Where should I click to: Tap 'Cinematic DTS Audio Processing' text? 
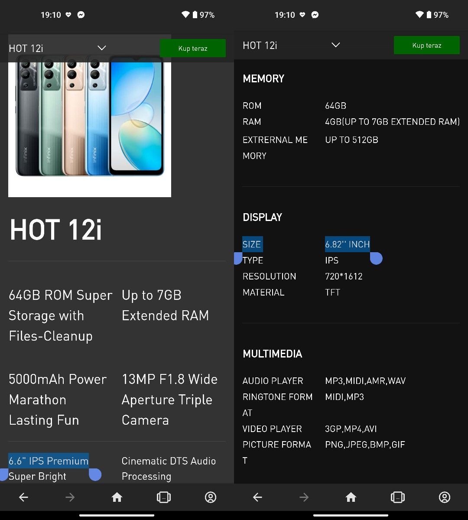click(169, 468)
